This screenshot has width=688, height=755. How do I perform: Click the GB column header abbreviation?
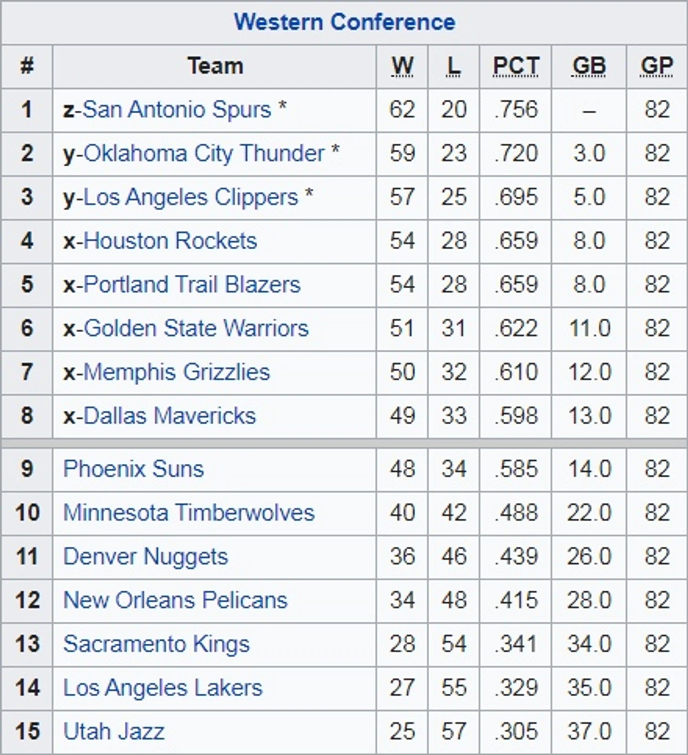pyautogui.click(x=589, y=66)
